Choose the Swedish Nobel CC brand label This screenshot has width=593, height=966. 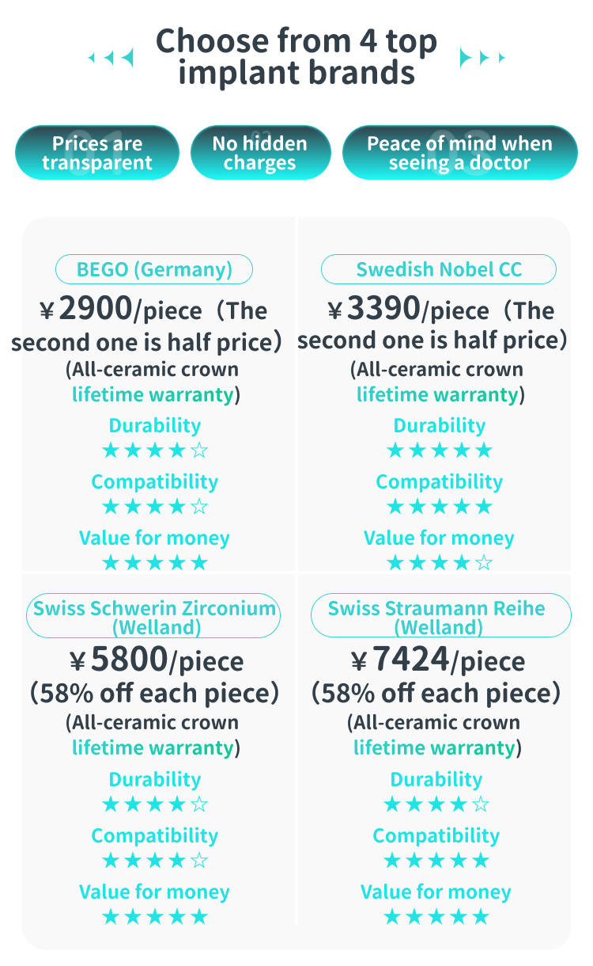tap(439, 269)
